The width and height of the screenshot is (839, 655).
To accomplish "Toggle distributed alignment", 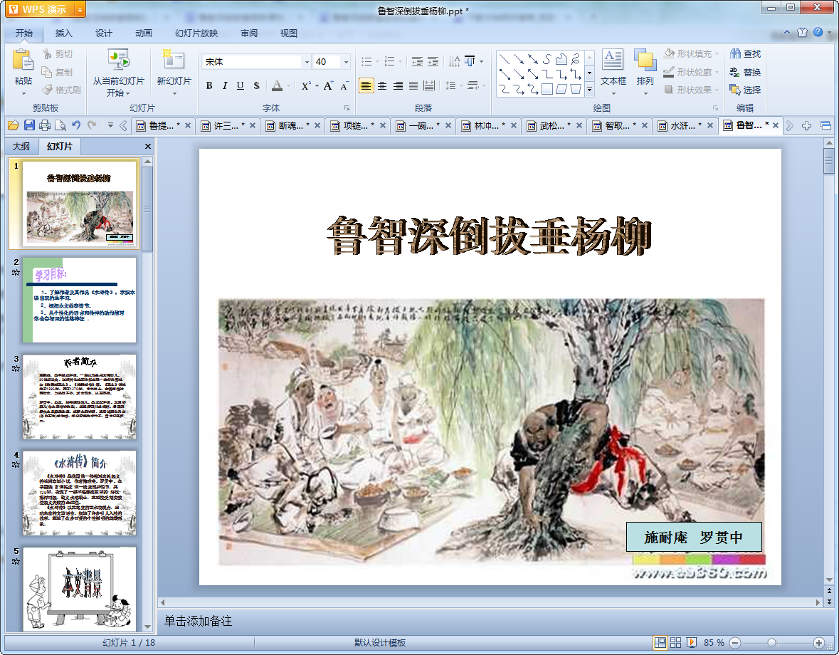I will [x=429, y=85].
